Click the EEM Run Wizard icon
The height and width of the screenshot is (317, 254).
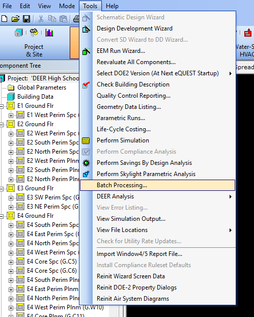click(x=87, y=51)
